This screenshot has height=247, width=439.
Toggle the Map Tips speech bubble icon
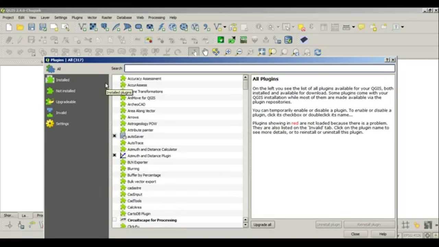(361, 27)
